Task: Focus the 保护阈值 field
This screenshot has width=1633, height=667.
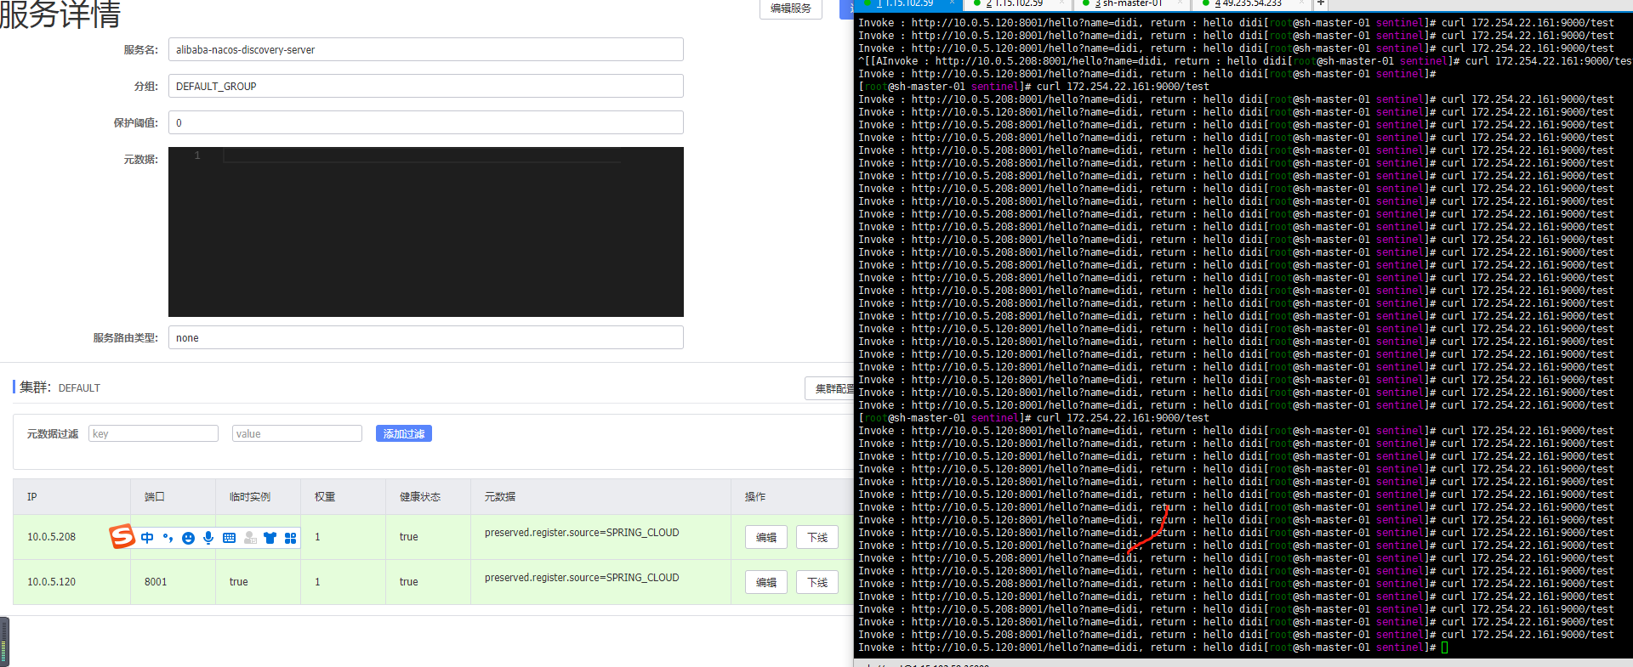Action: coord(426,122)
